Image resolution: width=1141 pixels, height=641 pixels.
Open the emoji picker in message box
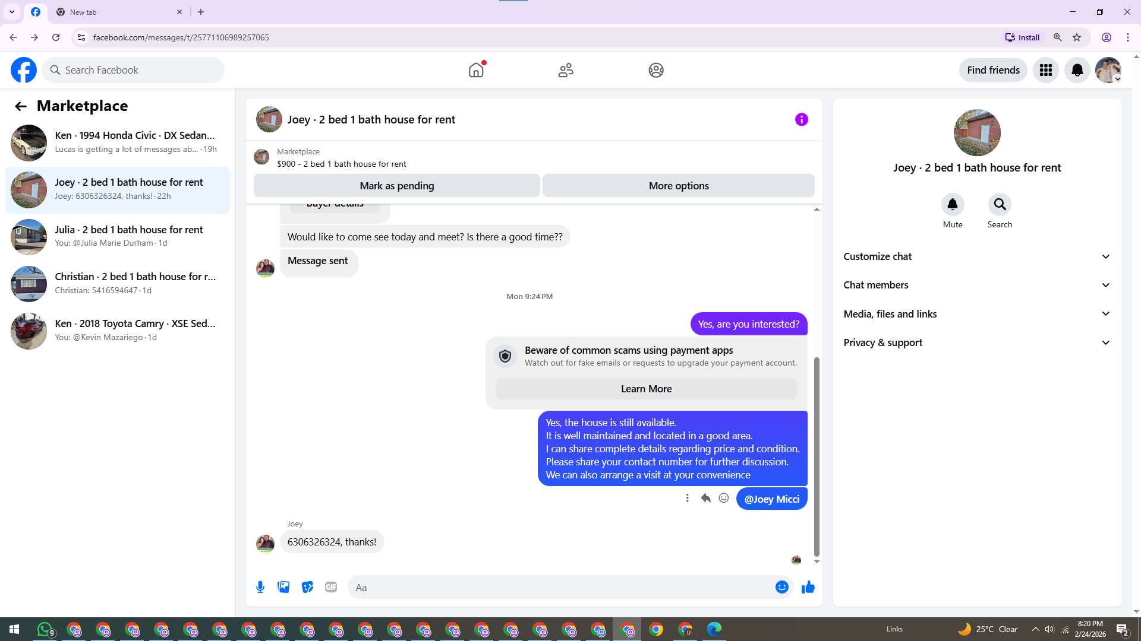[781, 587]
